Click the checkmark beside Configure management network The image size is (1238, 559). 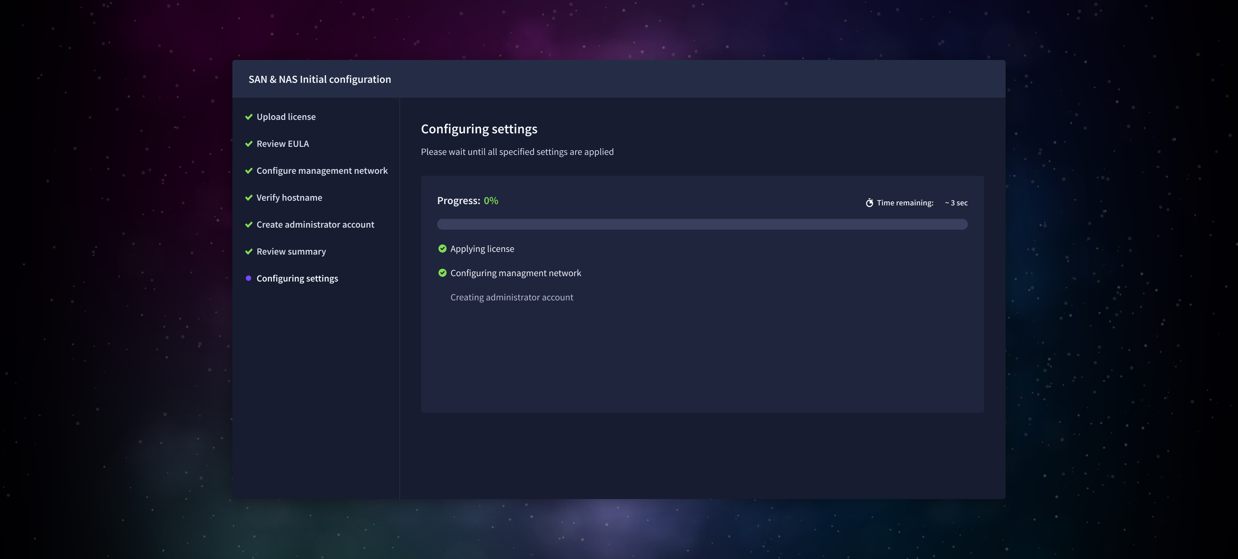pos(249,171)
